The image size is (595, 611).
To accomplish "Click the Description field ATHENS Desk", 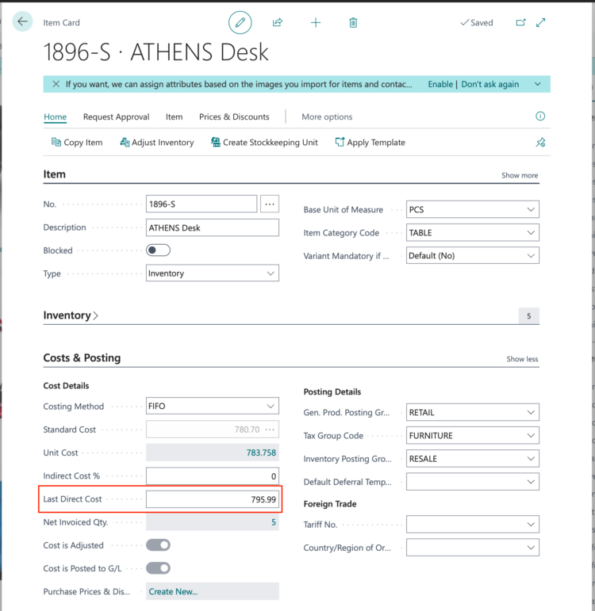I will pos(213,227).
